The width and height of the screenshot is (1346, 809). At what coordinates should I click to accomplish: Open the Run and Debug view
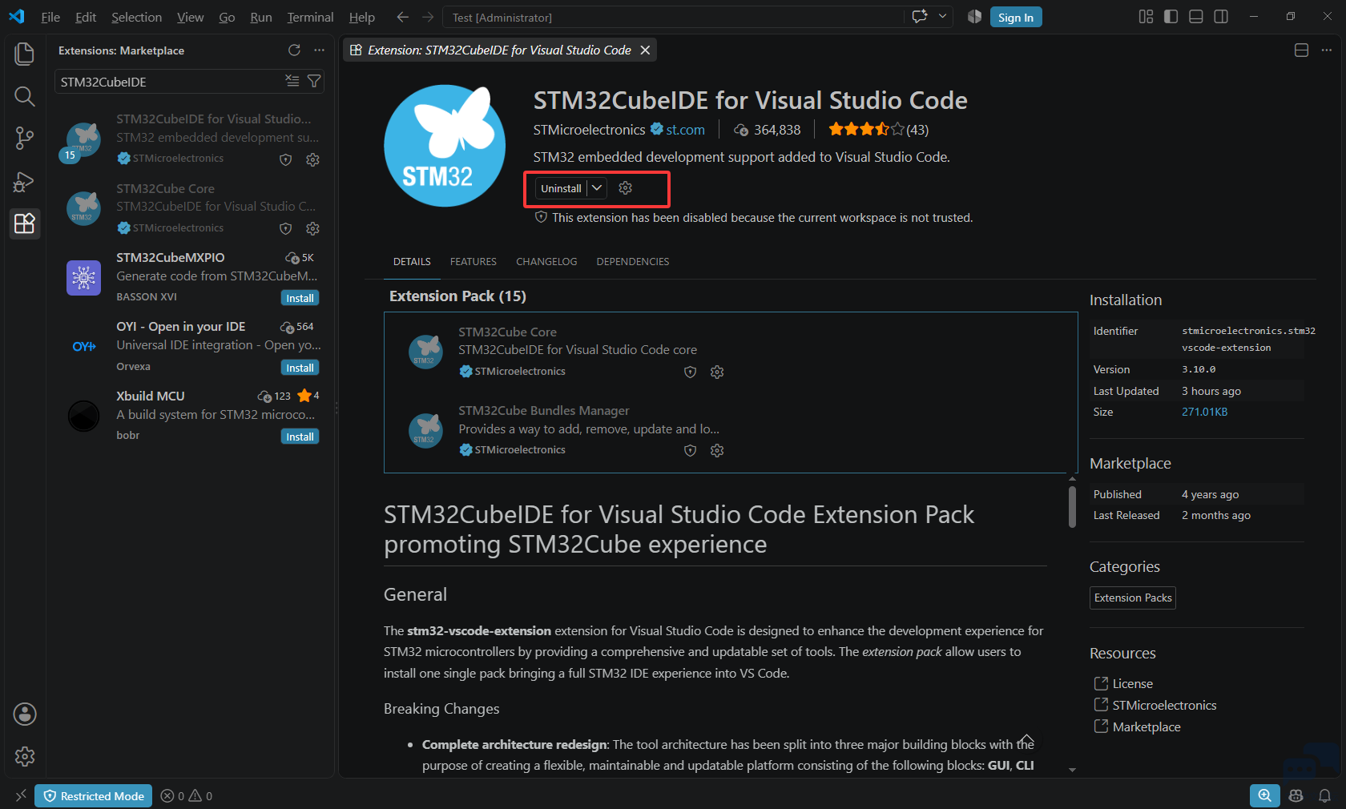point(25,182)
